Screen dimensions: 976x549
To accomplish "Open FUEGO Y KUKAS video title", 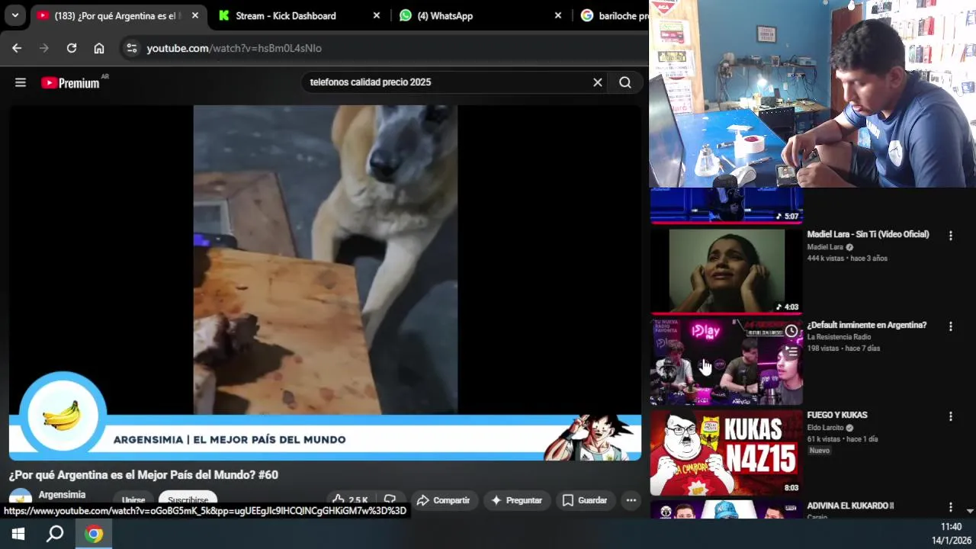I will [837, 415].
